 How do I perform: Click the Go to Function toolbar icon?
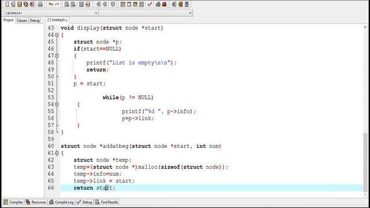(82, 4)
